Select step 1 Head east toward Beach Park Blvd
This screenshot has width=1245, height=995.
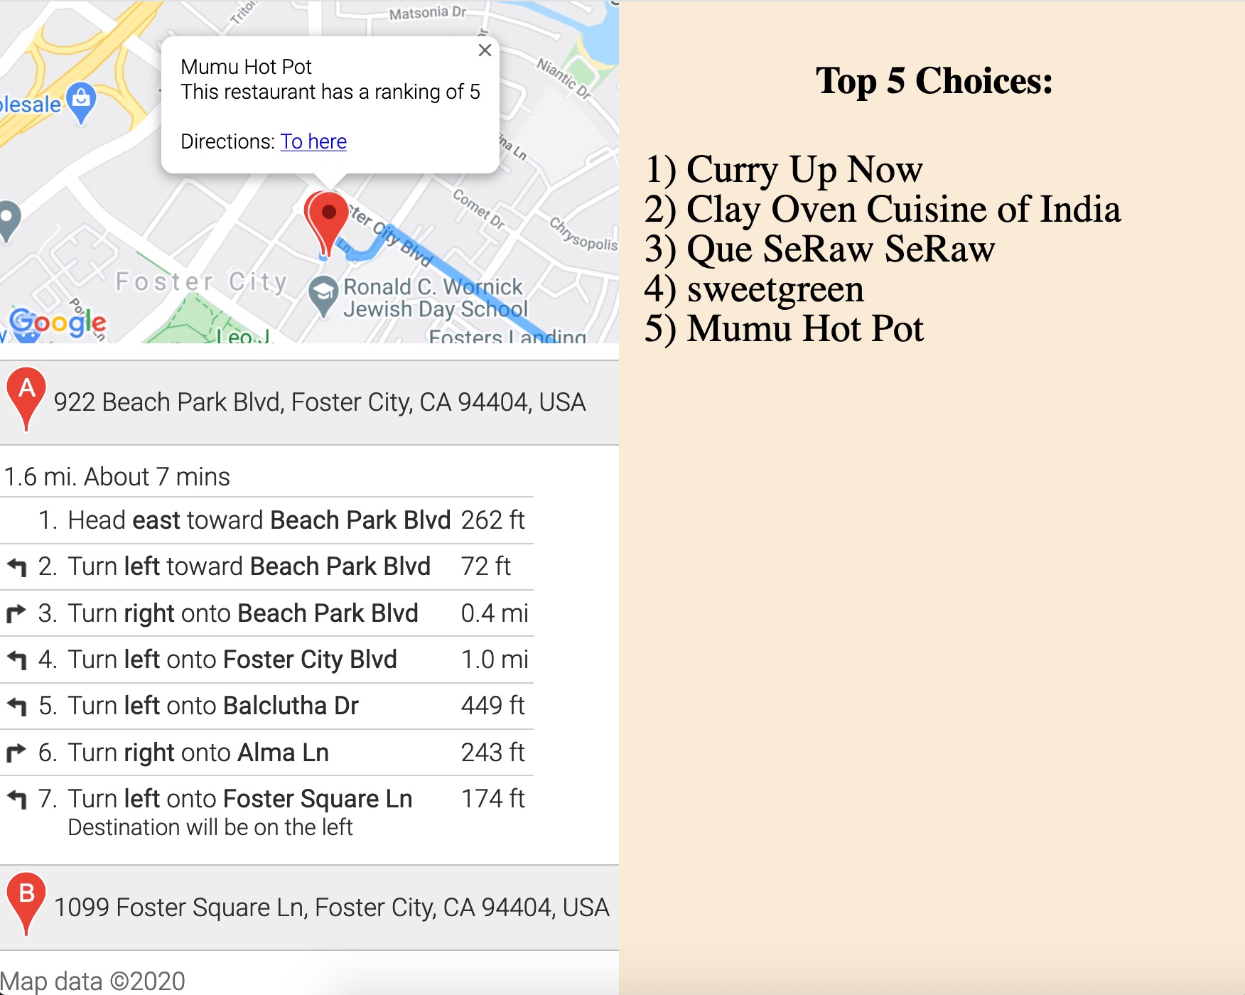266,520
